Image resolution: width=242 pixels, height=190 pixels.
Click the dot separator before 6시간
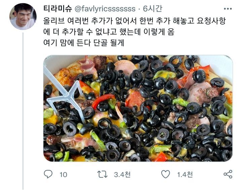139,9
